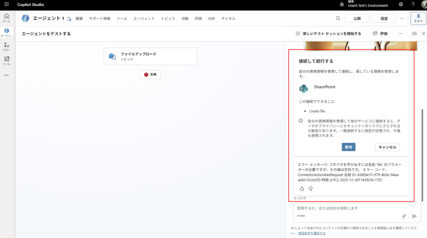The width and height of the screenshot is (427, 238).
Task: Click the 許可 button
Action: coord(348,147)
